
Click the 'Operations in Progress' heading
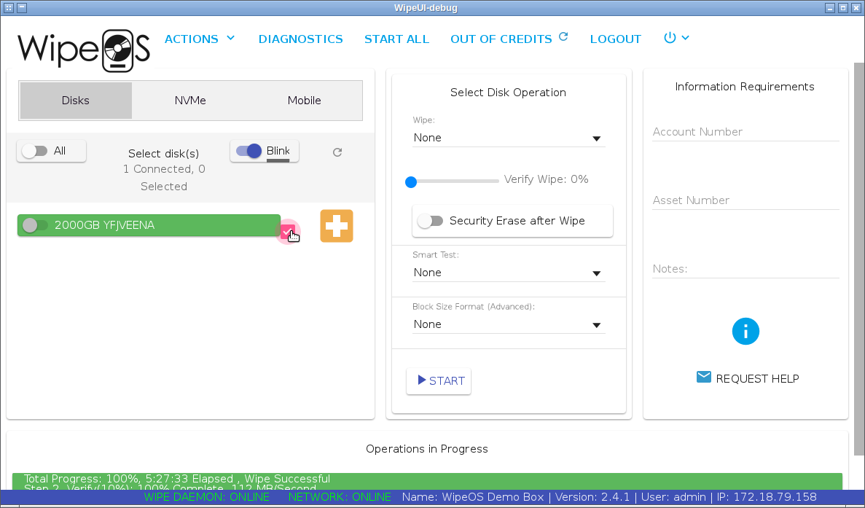tap(427, 449)
